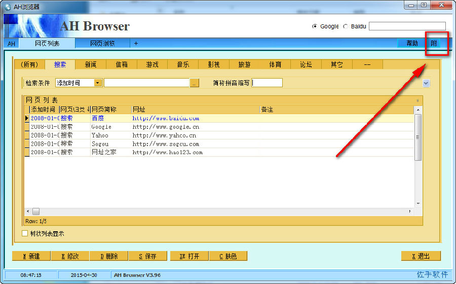Open the 附 menu
This screenshot has height=284, width=456.
[x=434, y=43]
